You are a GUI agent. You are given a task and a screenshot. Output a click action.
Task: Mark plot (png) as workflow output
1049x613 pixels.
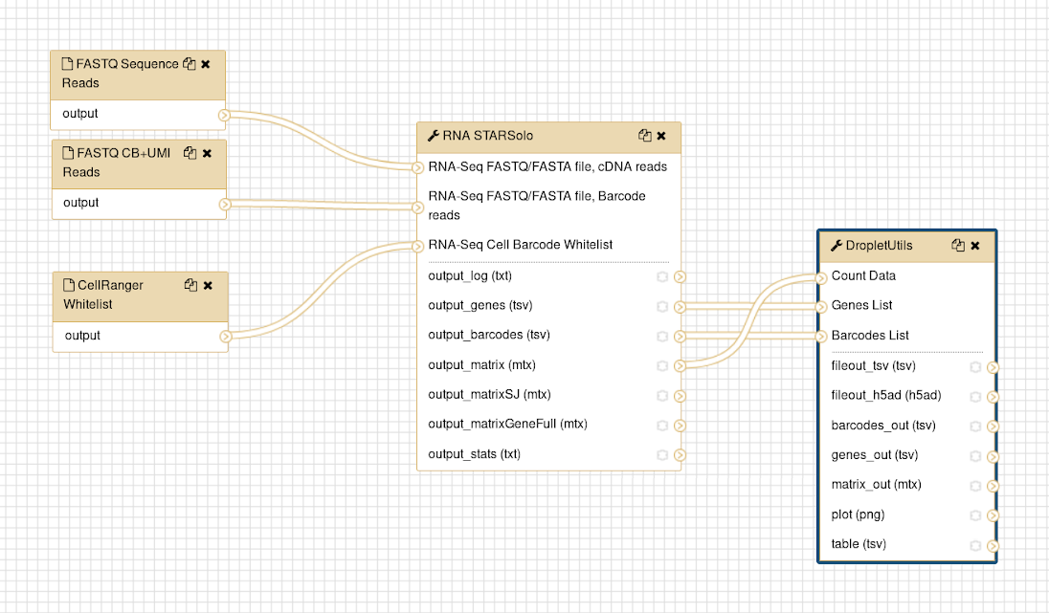tap(975, 515)
